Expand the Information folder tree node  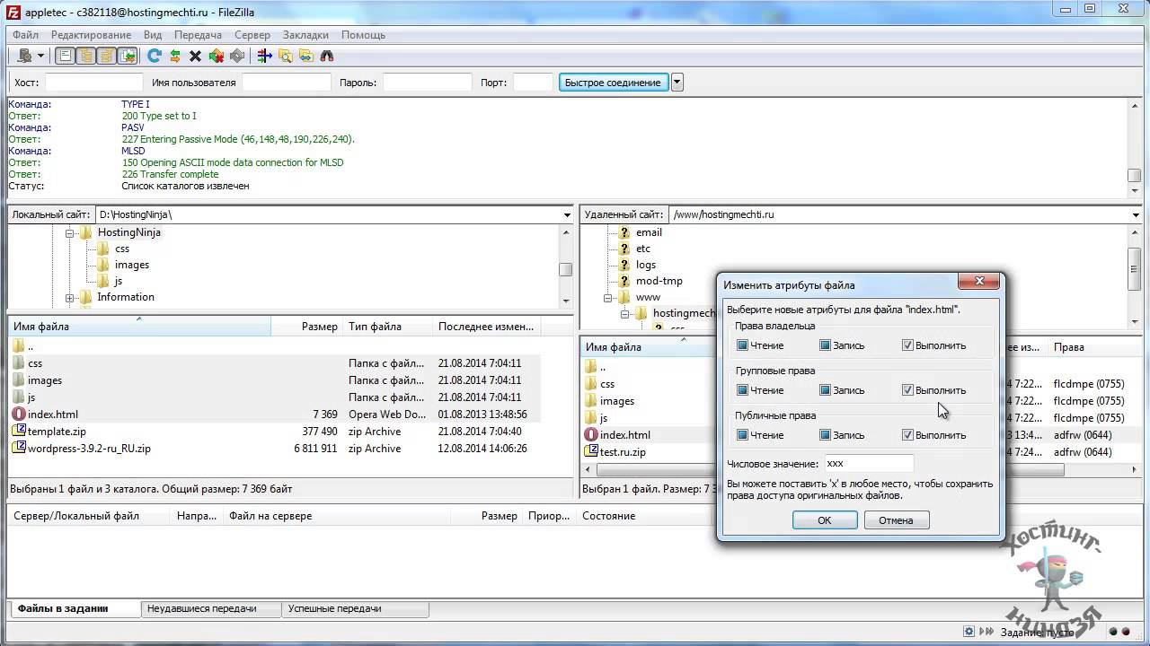point(70,298)
